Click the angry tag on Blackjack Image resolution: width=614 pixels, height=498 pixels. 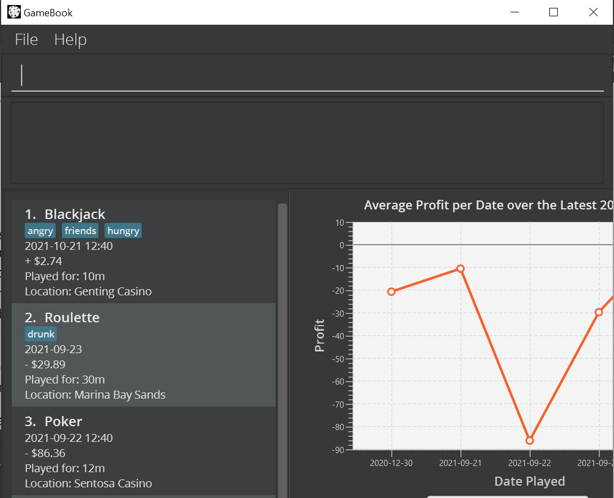tap(40, 231)
